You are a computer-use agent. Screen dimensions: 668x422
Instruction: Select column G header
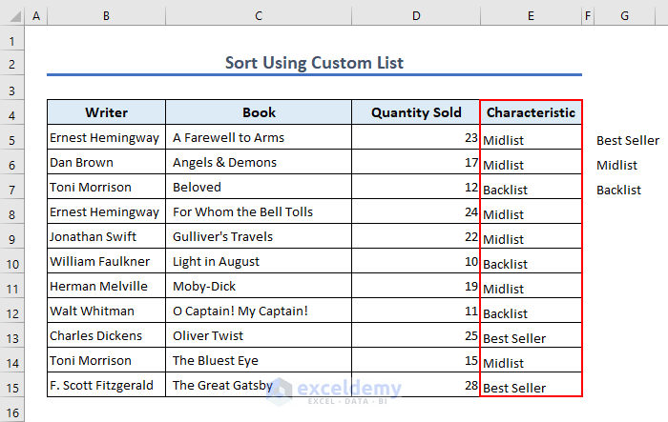point(624,16)
